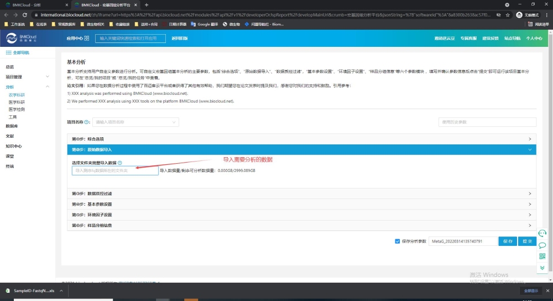Image resolution: width=553 pixels, height=301 pixels.
Task: Click help icon beside 选择文件夹批量导入数据
Action: (120, 163)
